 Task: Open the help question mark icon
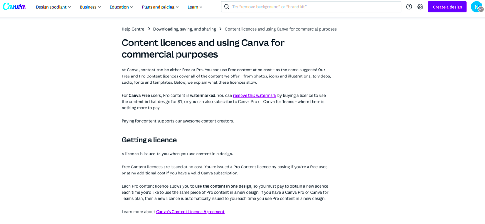click(409, 7)
